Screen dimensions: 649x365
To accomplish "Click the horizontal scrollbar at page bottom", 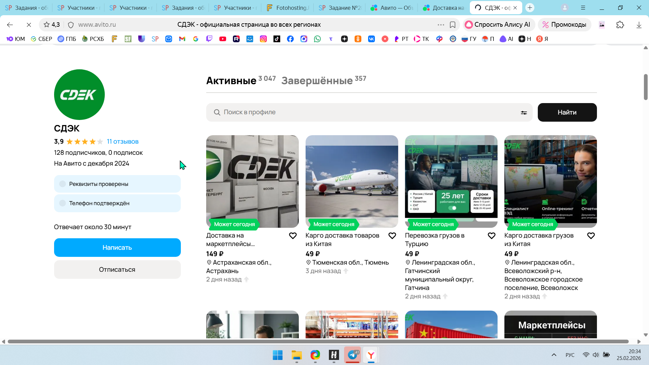I will (318, 342).
